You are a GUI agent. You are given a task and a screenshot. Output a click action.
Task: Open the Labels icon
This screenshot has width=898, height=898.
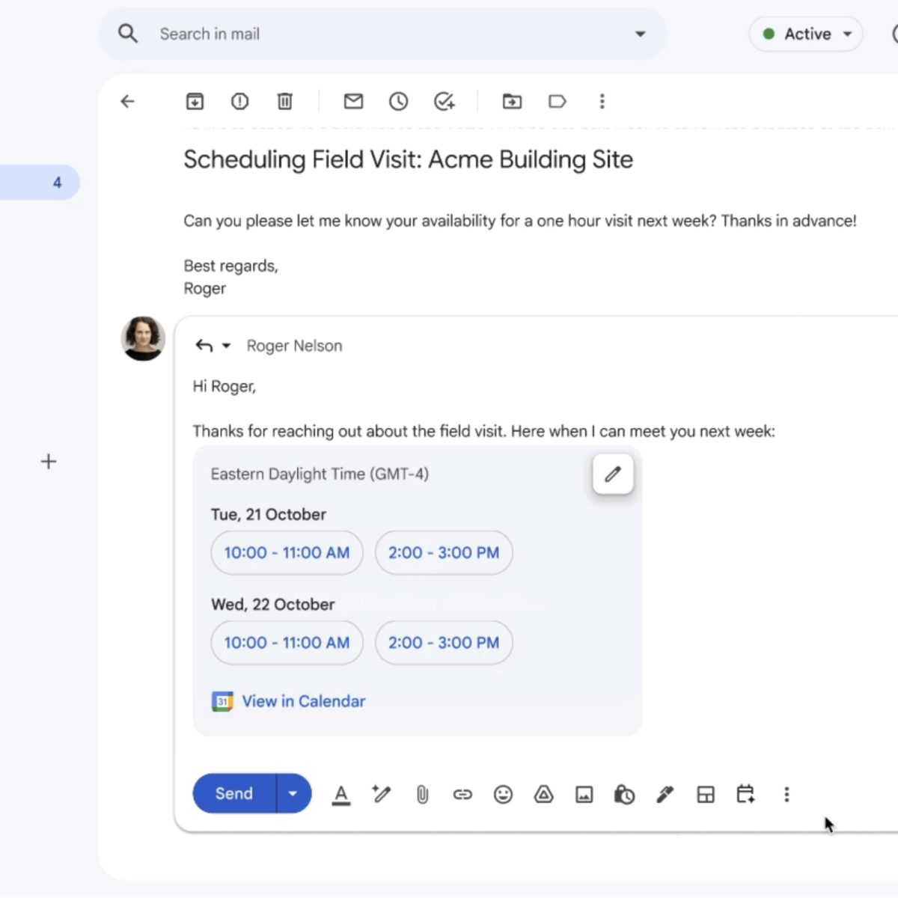pos(558,101)
